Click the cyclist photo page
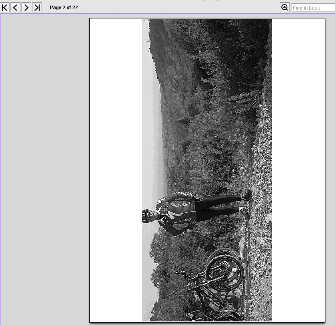This screenshot has height=325, width=335. (x=207, y=170)
